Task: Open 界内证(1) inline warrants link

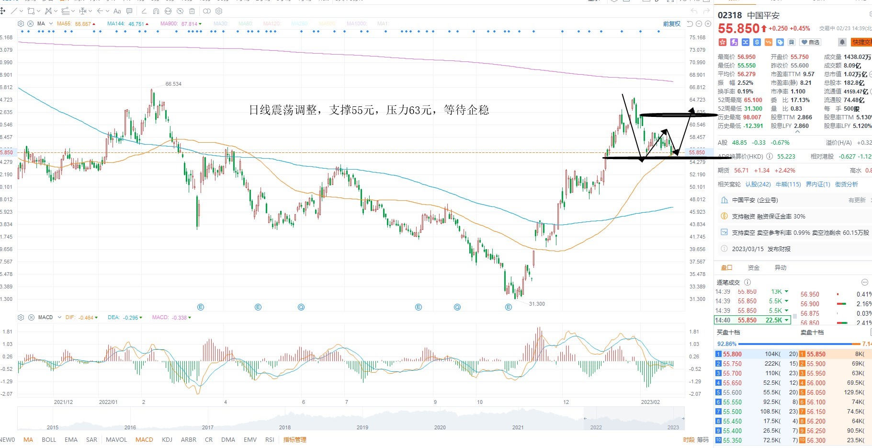Action: point(818,184)
